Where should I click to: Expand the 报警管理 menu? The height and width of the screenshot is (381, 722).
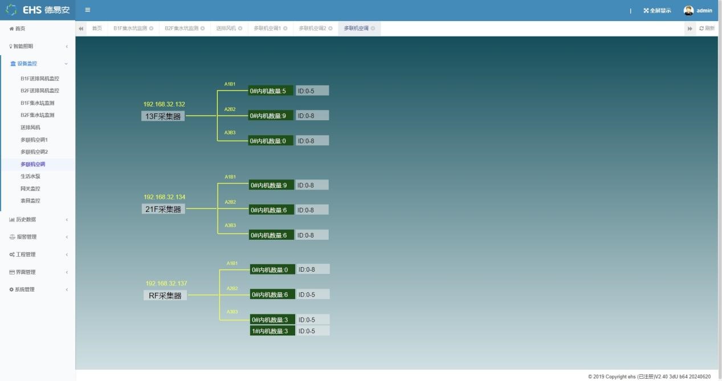(26, 237)
